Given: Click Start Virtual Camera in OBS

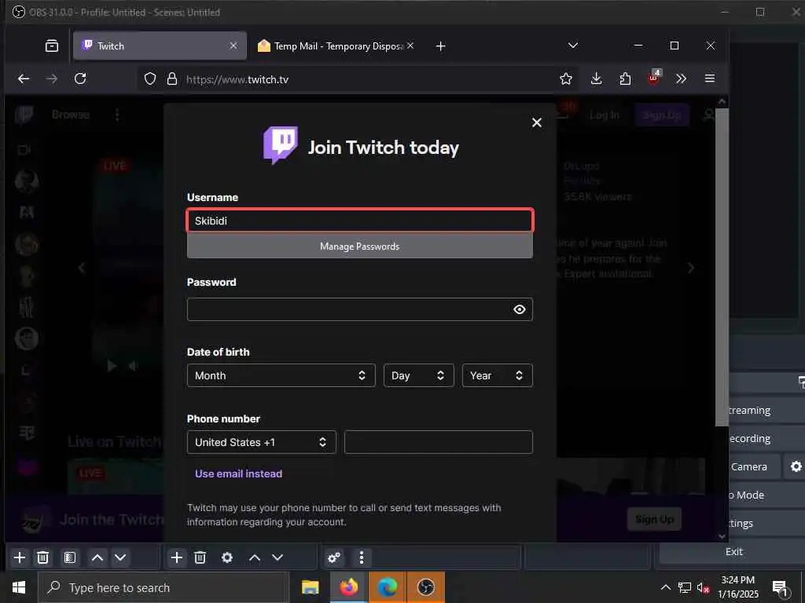Looking at the screenshot, I should pos(755,466).
